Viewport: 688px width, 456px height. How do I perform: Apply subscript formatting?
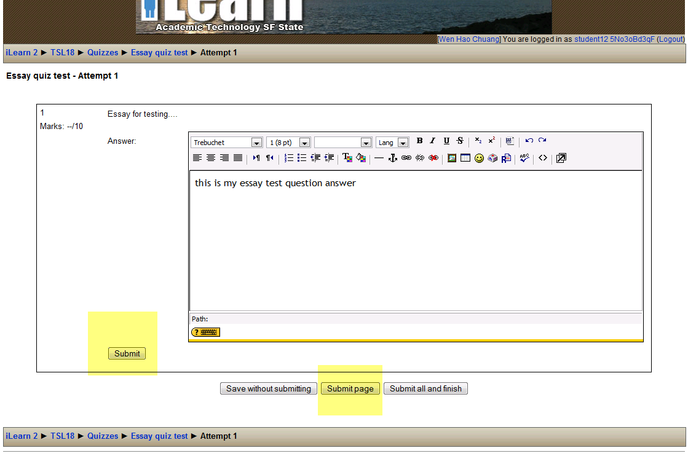(478, 141)
